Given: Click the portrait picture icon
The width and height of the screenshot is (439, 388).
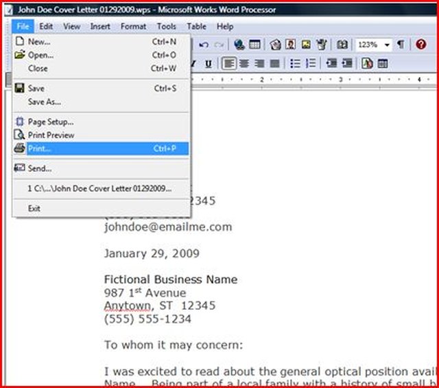Looking at the screenshot, I should (x=290, y=45).
